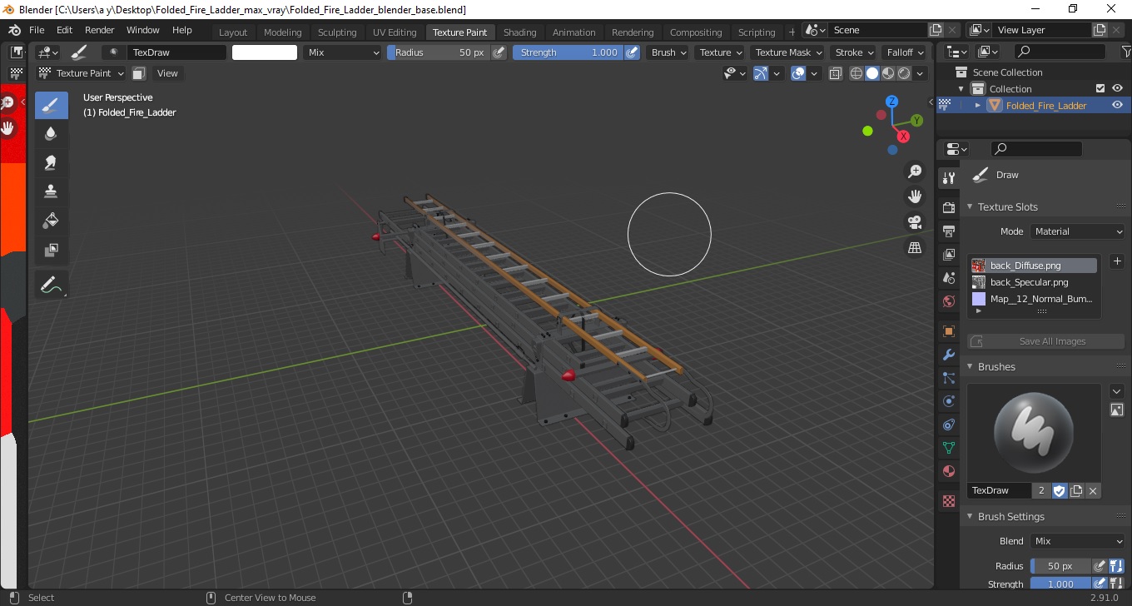1132x606 pixels.
Task: Toggle radius pressure sensitivity in header
Action: coord(499,52)
